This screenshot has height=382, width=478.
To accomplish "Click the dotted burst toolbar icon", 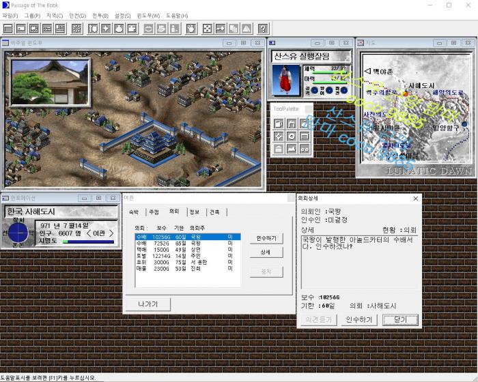I will click(x=76, y=29).
